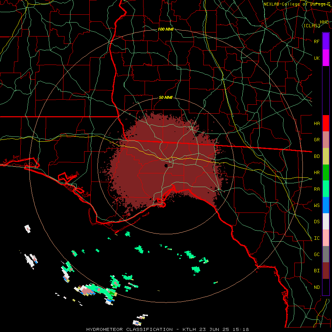Click the 'BI' legend label

pos(317,271)
